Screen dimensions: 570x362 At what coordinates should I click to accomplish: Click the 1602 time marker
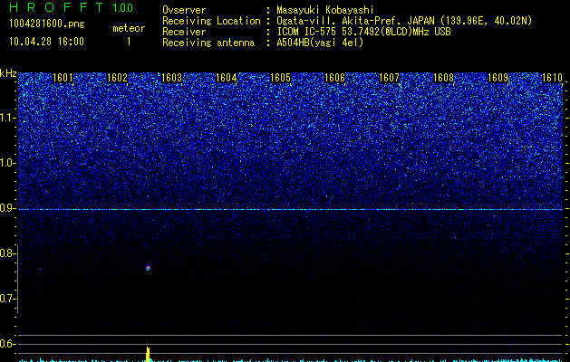click(x=118, y=78)
